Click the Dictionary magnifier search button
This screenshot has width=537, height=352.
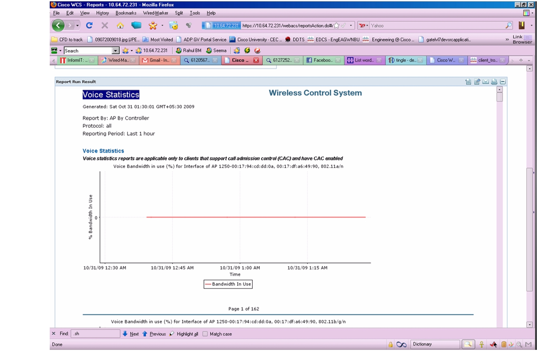pyautogui.click(x=468, y=344)
